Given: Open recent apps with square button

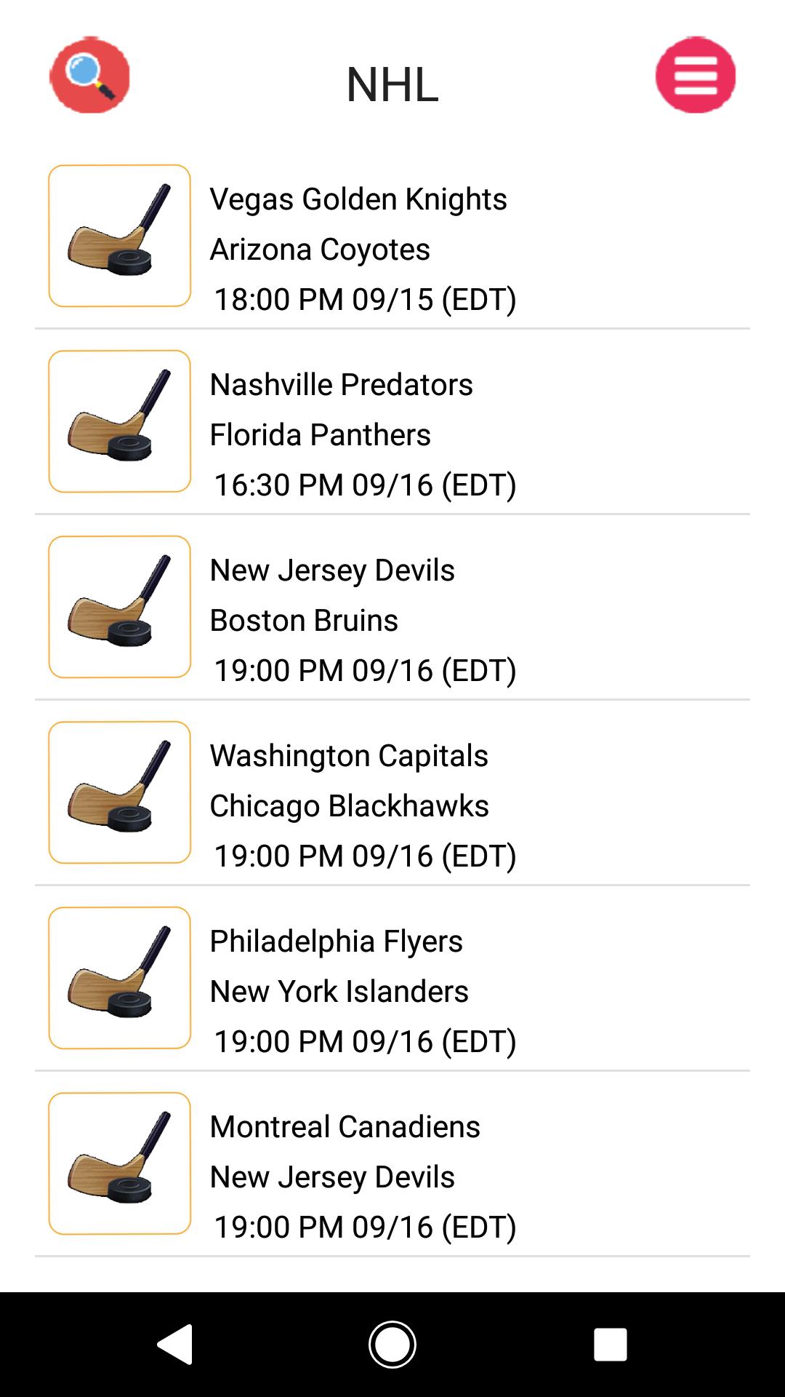Looking at the screenshot, I should tap(610, 1344).
